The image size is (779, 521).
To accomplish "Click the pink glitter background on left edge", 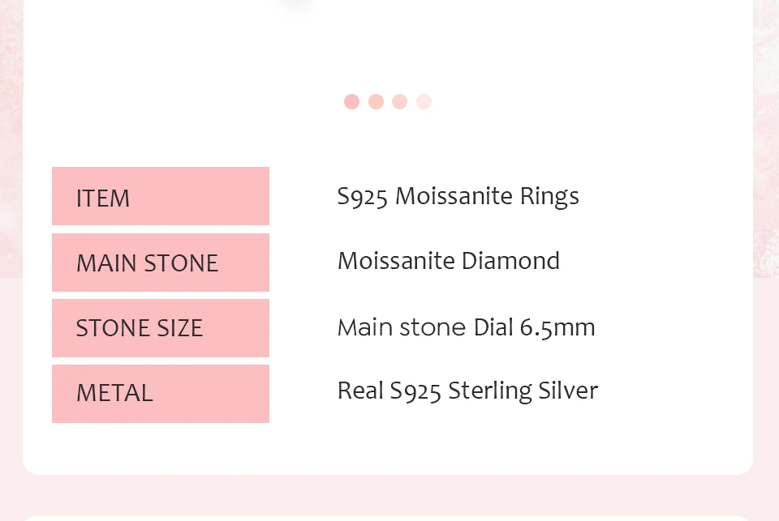I will [x=10, y=162].
